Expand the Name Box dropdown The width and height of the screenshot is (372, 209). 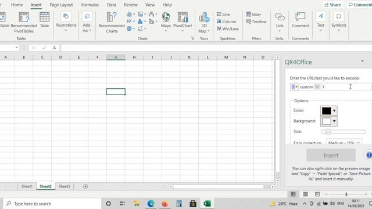17,48
